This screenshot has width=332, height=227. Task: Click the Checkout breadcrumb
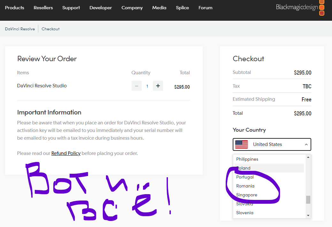[x=50, y=29]
